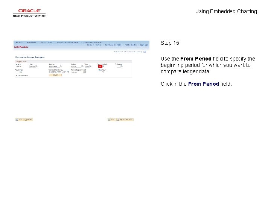
Task: Open the New Window link
Action: tap(119, 52)
